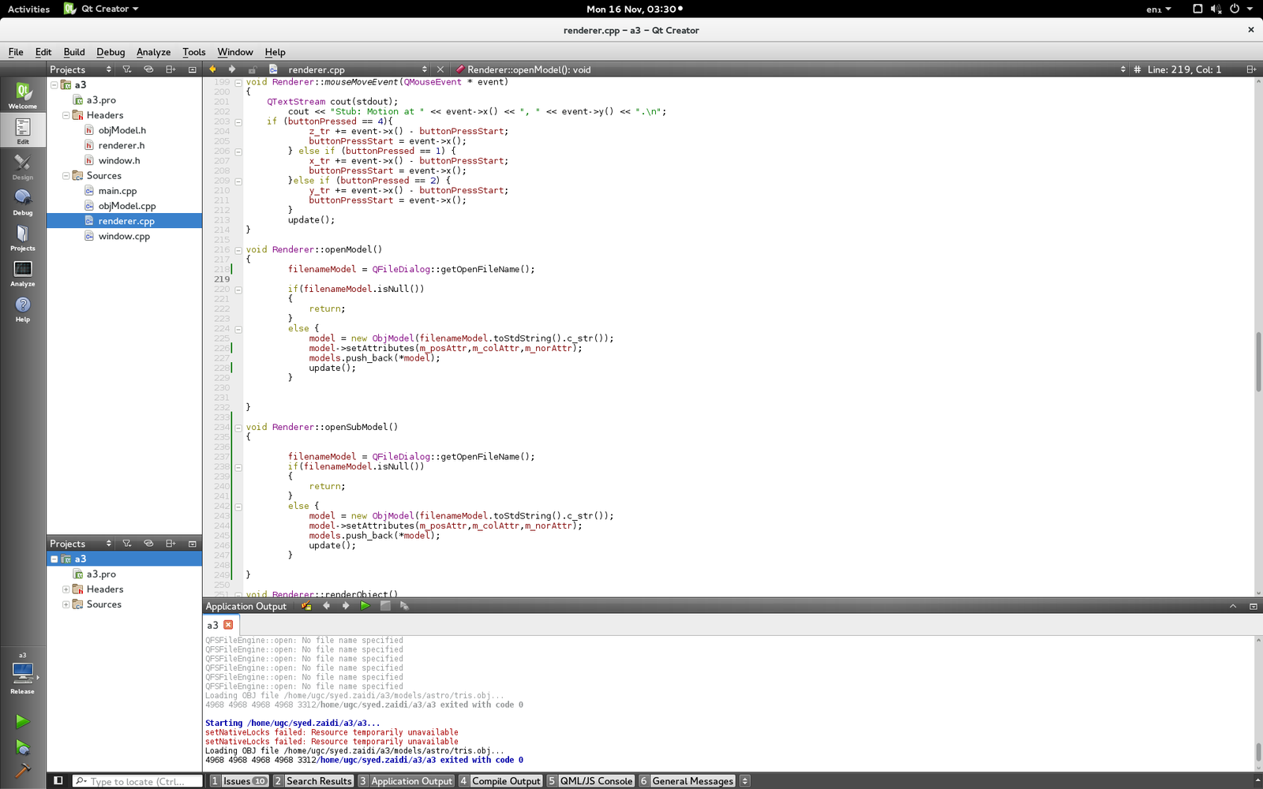1263x789 pixels.
Task: Switch to Design mode in the sidebar
Action: 22,166
